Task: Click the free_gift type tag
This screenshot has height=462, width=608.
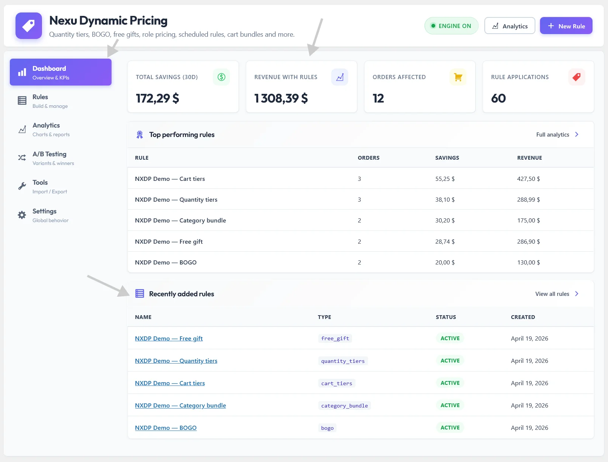Action: [x=335, y=338]
